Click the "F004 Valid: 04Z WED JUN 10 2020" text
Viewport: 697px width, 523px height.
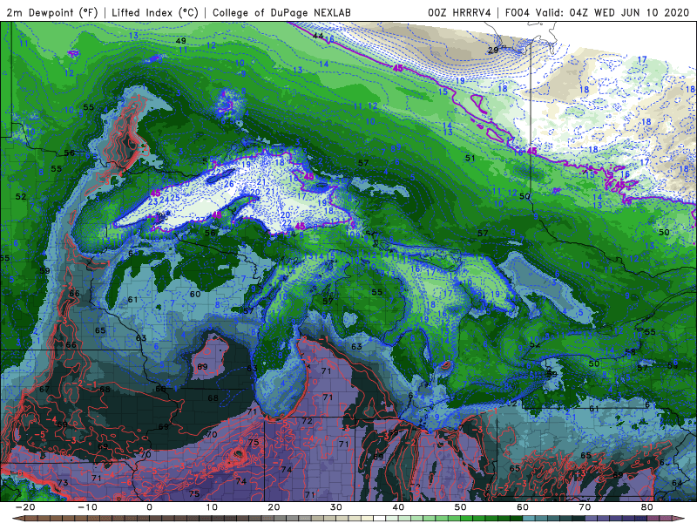point(597,12)
